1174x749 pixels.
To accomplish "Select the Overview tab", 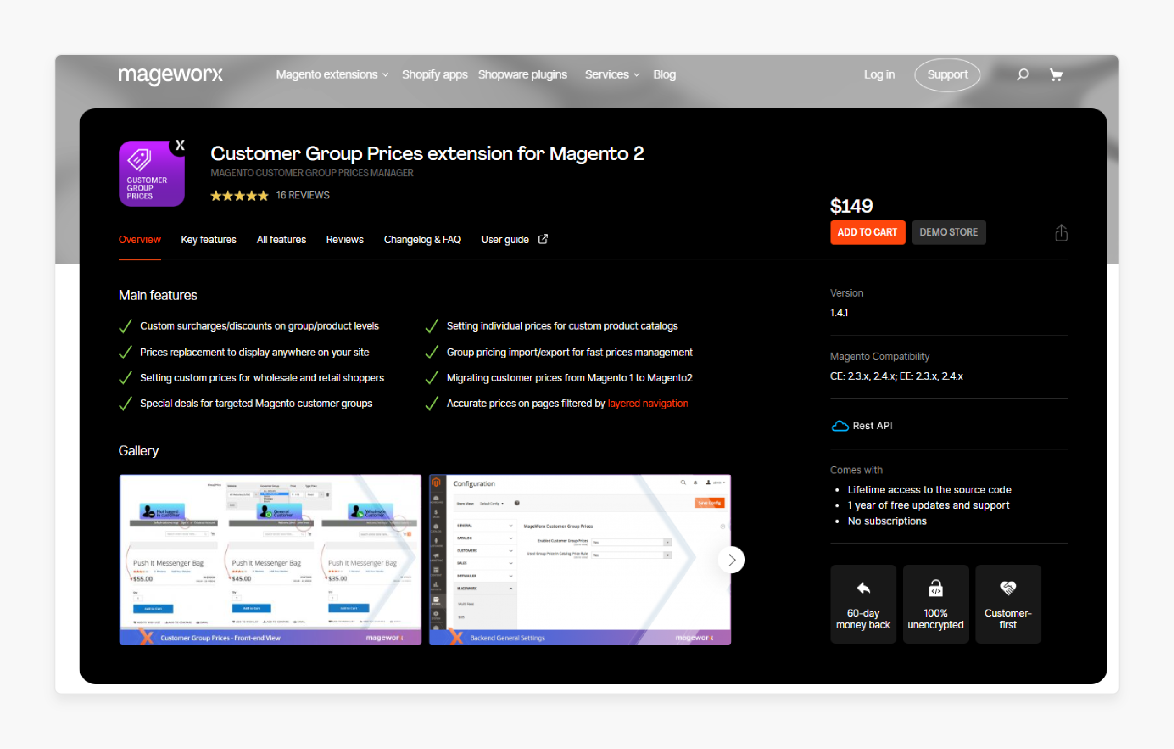I will pos(140,240).
